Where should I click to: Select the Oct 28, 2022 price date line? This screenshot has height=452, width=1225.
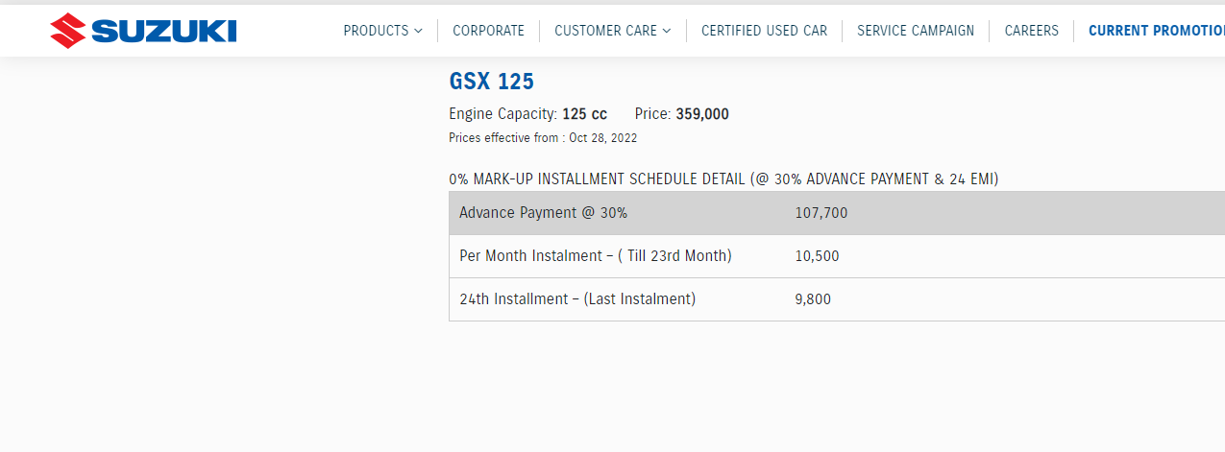[x=543, y=138]
